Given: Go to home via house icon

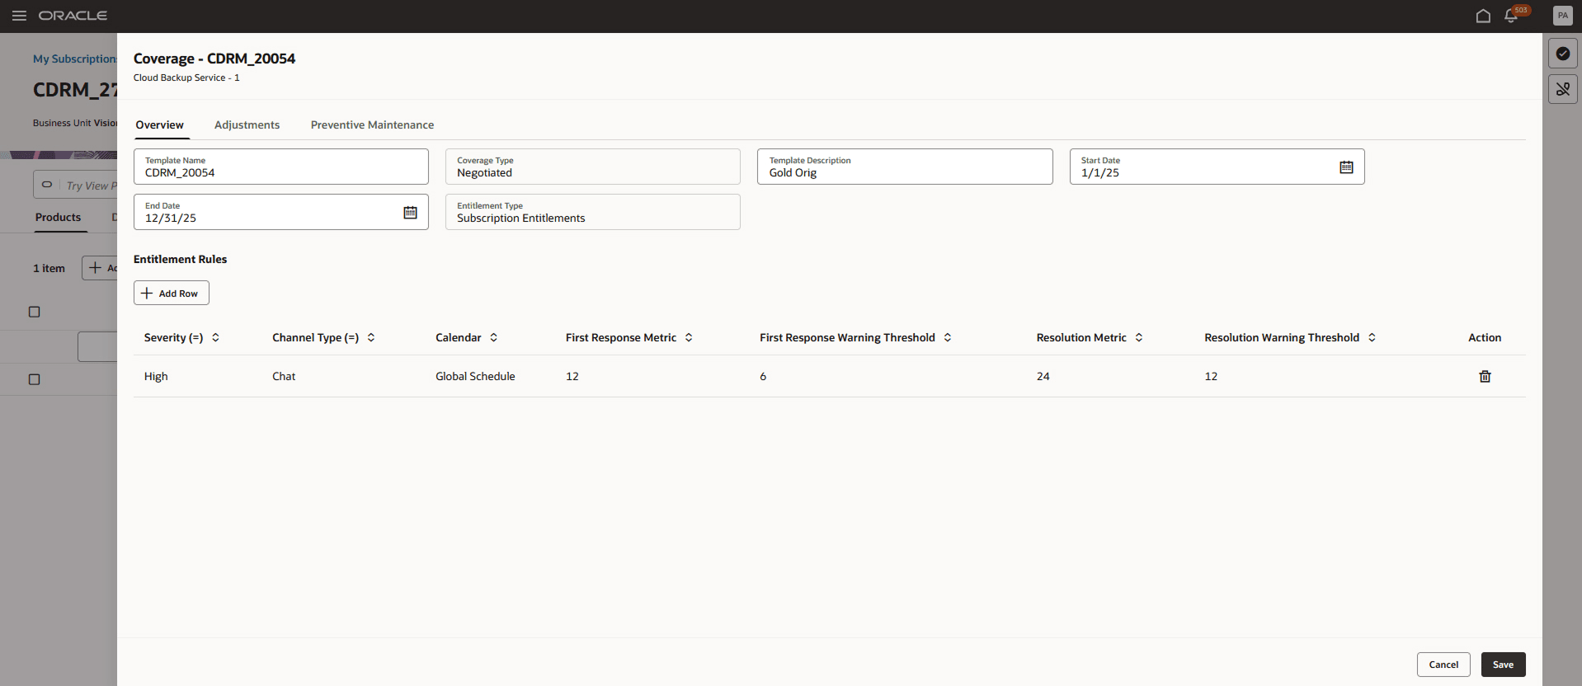Looking at the screenshot, I should pos(1483,16).
